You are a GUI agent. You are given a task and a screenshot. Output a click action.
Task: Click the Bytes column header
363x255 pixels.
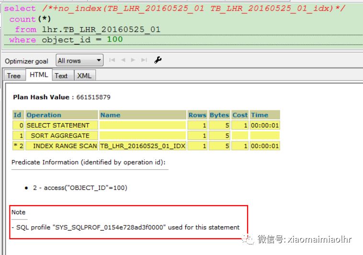click(x=219, y=115)
